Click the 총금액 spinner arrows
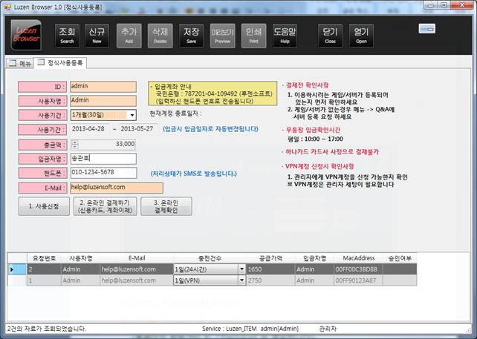The height and width of the screenshot is (339, 477). pyautogui.click(x=74, y=144)
